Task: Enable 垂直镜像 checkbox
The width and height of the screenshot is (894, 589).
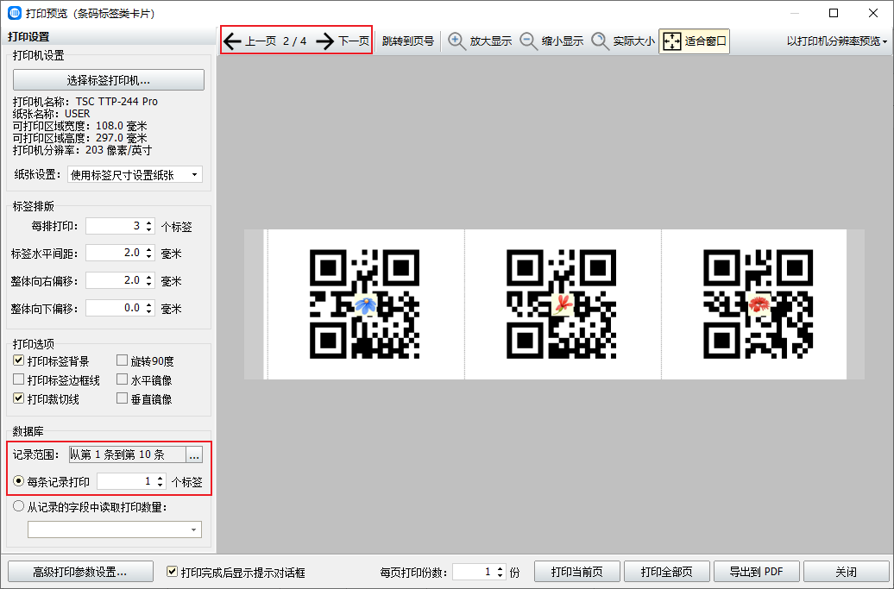Action: tap(122, 398)
